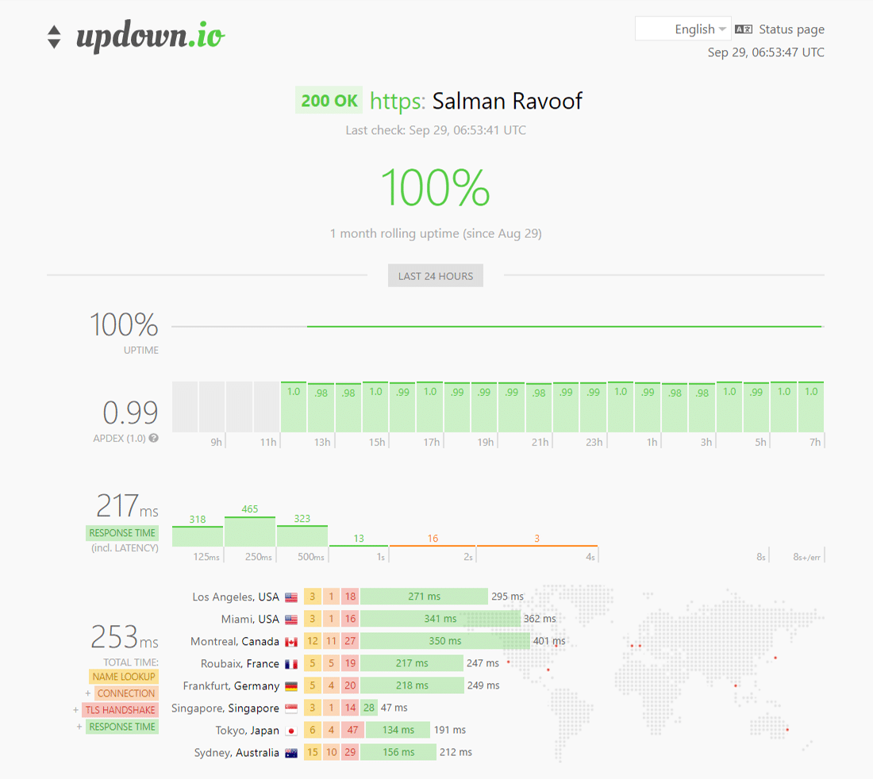Click the Canada flag for Montreal
This screenshot has height=779, width=873.
tap(291, 641)
